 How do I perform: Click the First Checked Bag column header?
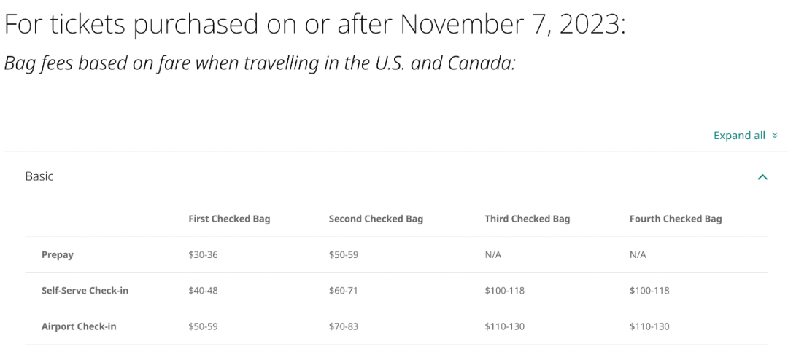(229, 219)
